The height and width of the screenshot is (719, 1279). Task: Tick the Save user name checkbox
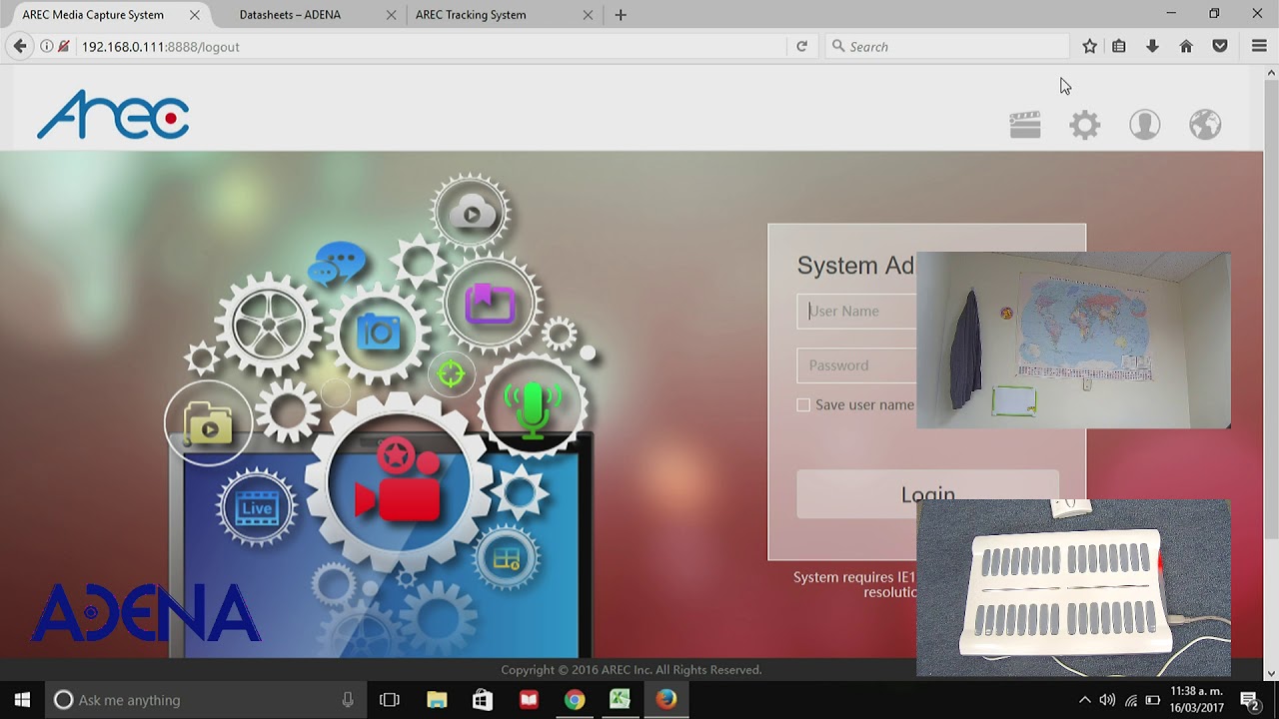point(803,404)
